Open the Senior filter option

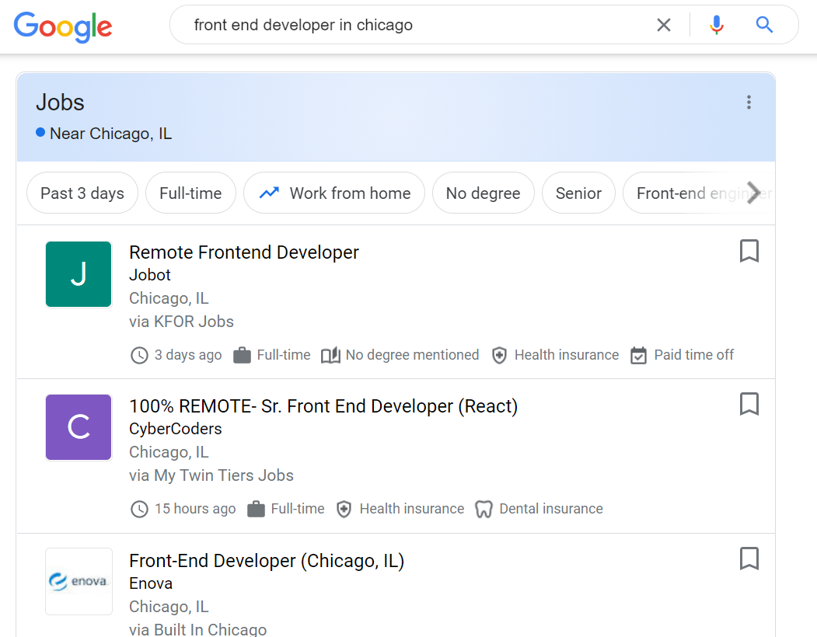(578, 193)
